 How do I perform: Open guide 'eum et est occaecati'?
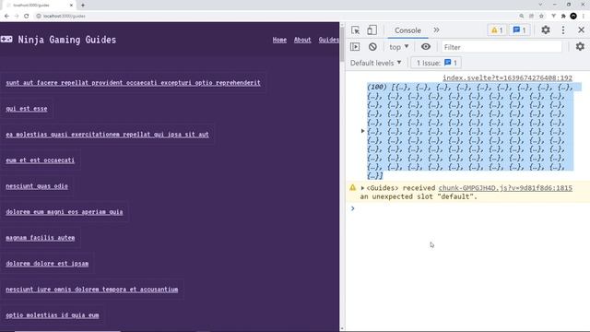tap(41, 160)
